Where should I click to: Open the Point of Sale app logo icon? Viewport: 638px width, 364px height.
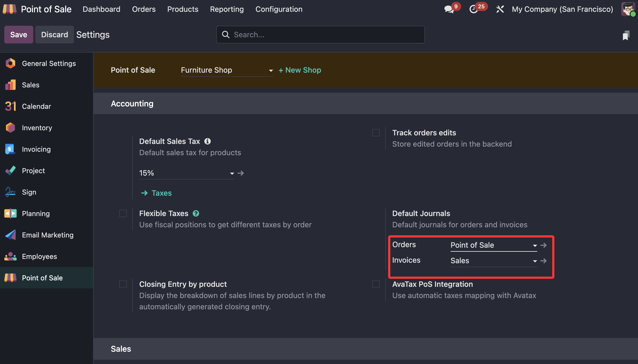coord(10,9)
